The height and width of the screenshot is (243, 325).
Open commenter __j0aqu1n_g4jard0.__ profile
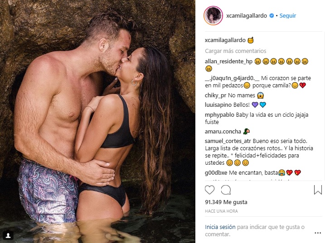pos(232,78)
